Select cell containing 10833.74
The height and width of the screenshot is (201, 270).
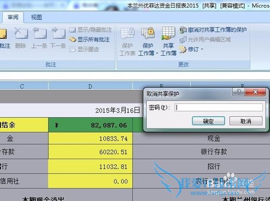[90, 138]
